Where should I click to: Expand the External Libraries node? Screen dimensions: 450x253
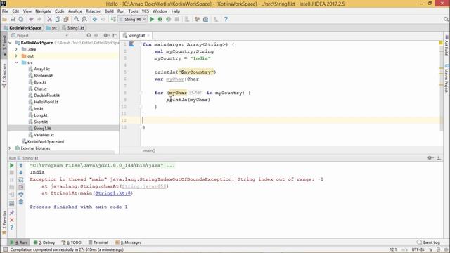pyautogui.click(x=10, y=148)
